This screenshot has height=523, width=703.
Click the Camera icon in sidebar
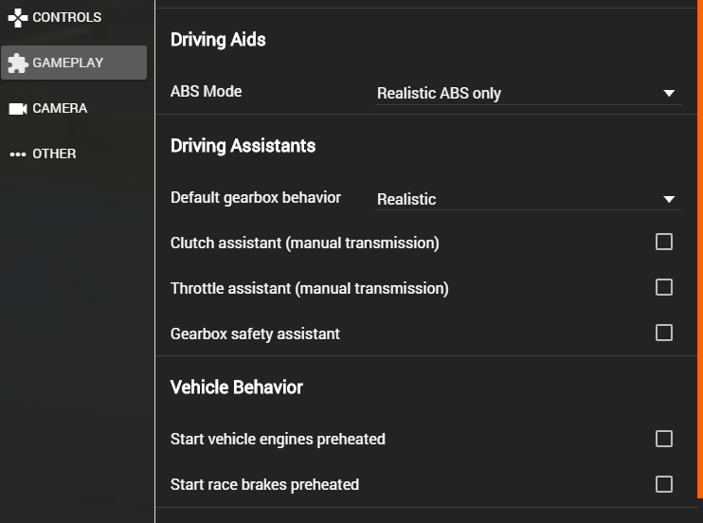[x=17, y=108]
